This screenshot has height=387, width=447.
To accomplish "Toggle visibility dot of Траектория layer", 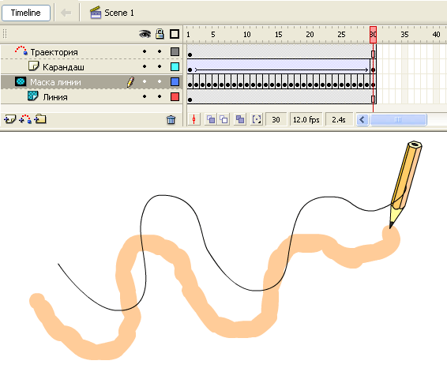I will (x=145, y=51).
